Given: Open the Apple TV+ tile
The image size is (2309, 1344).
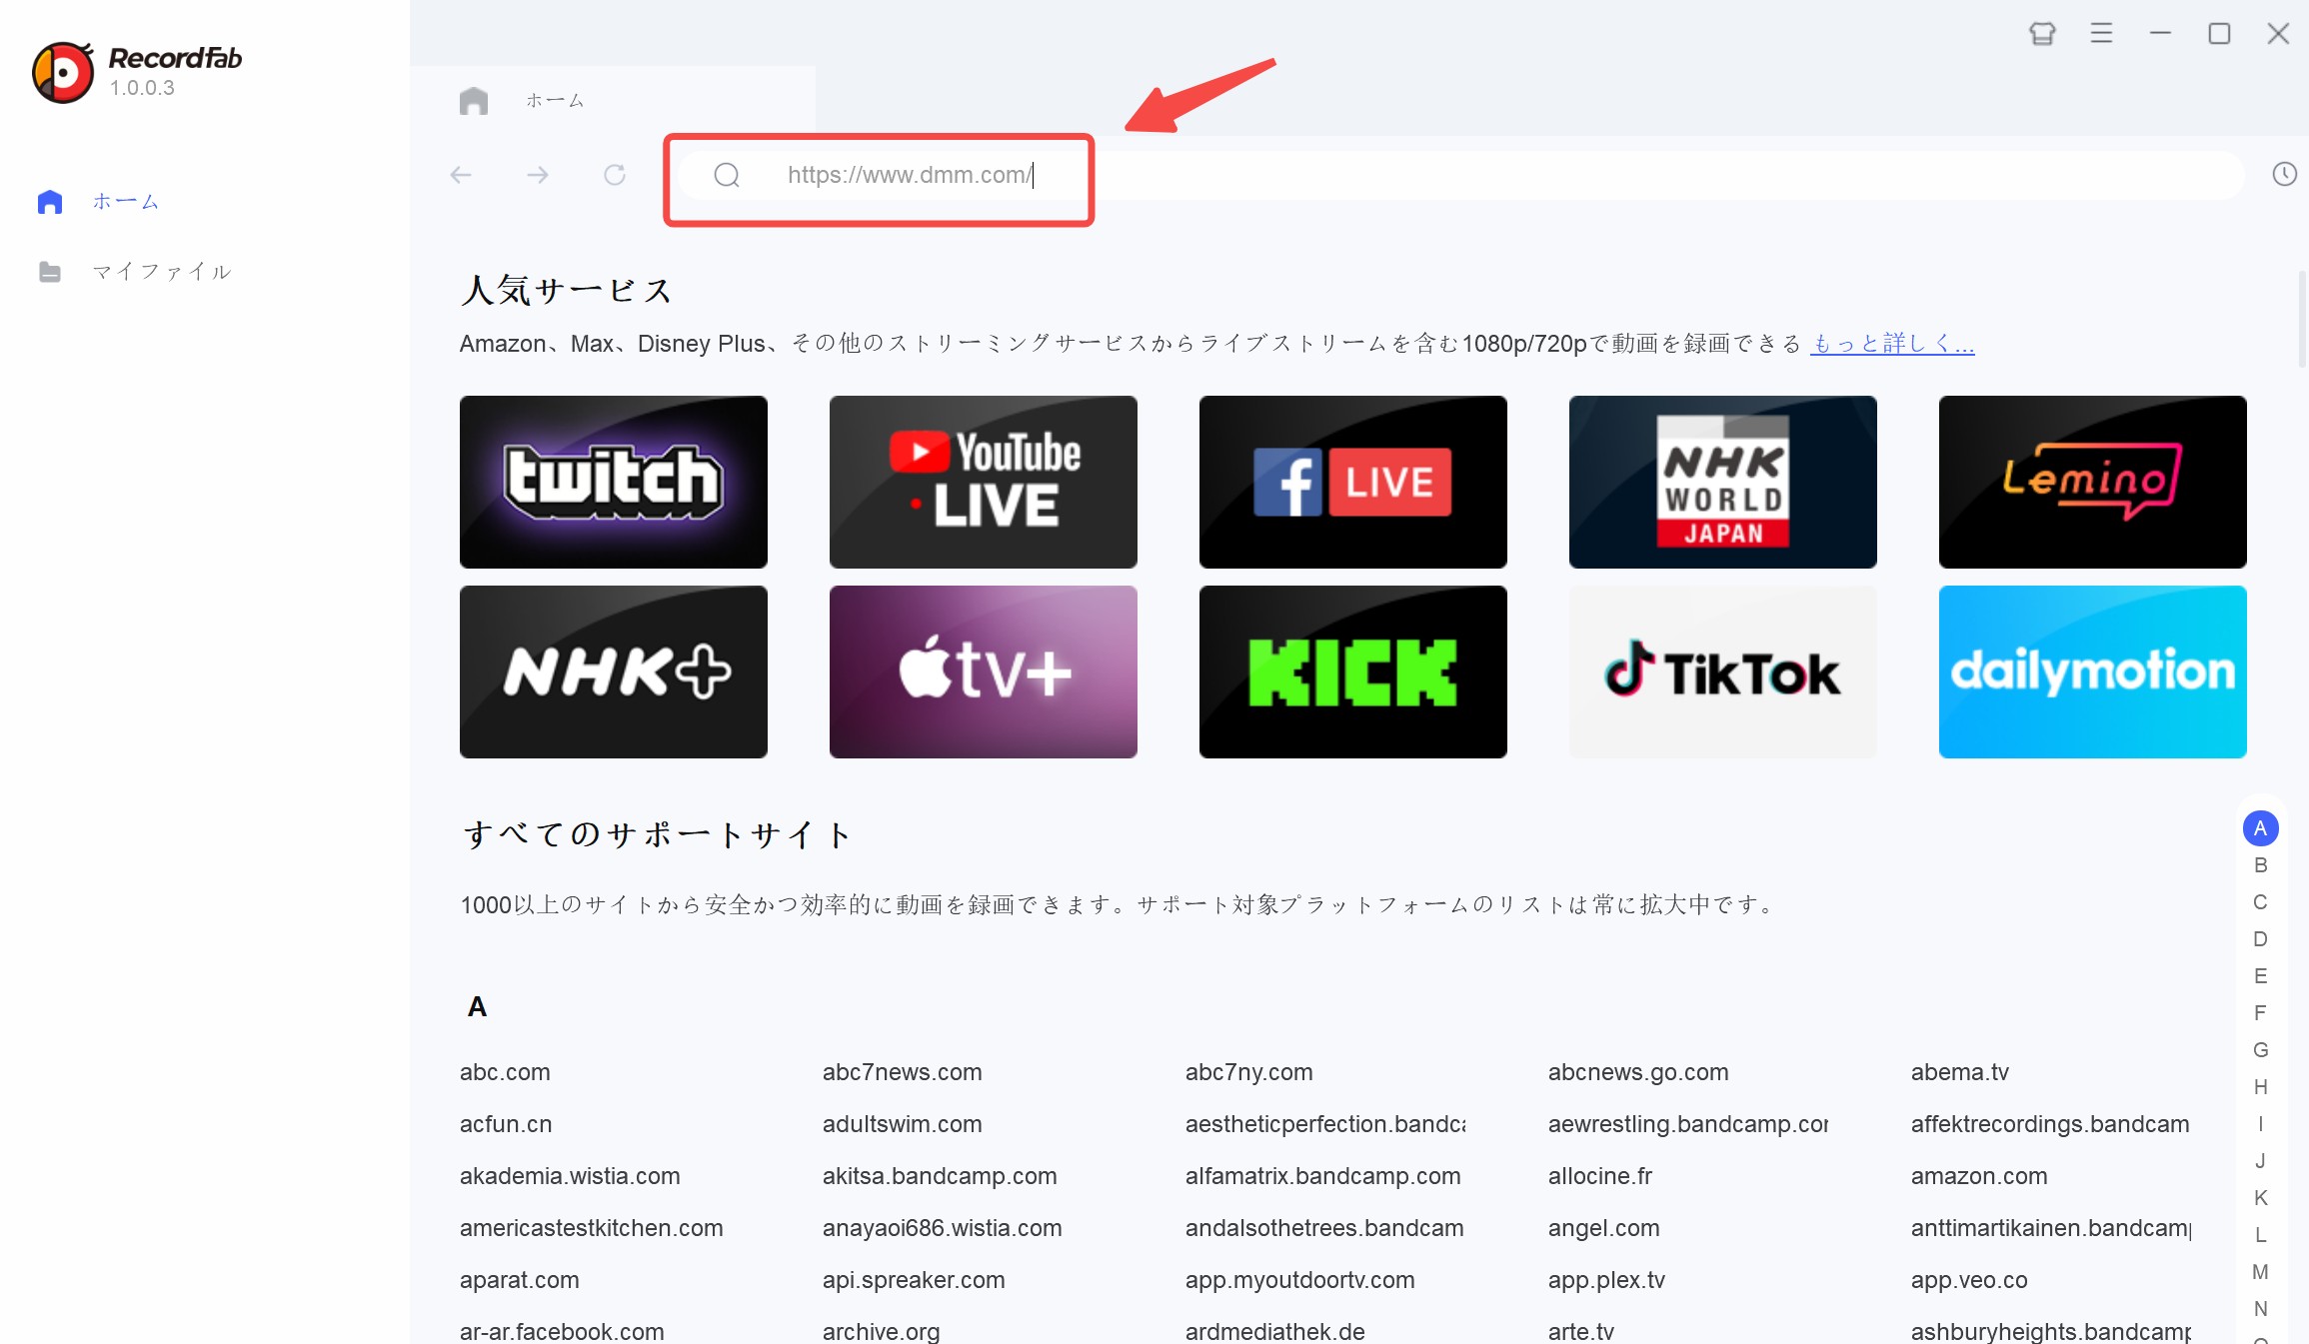Looking at the screenshot, I should click(984, 672).
